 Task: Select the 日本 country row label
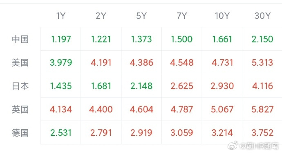point(20,86)
